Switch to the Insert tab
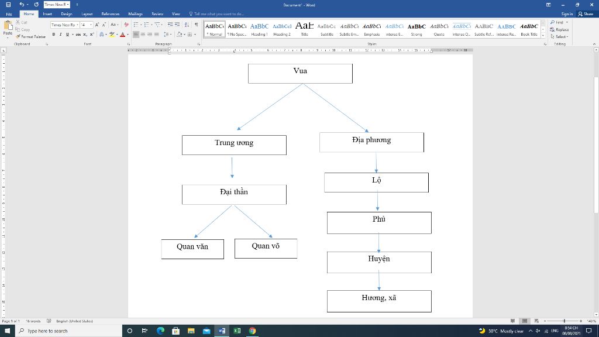 47,14
